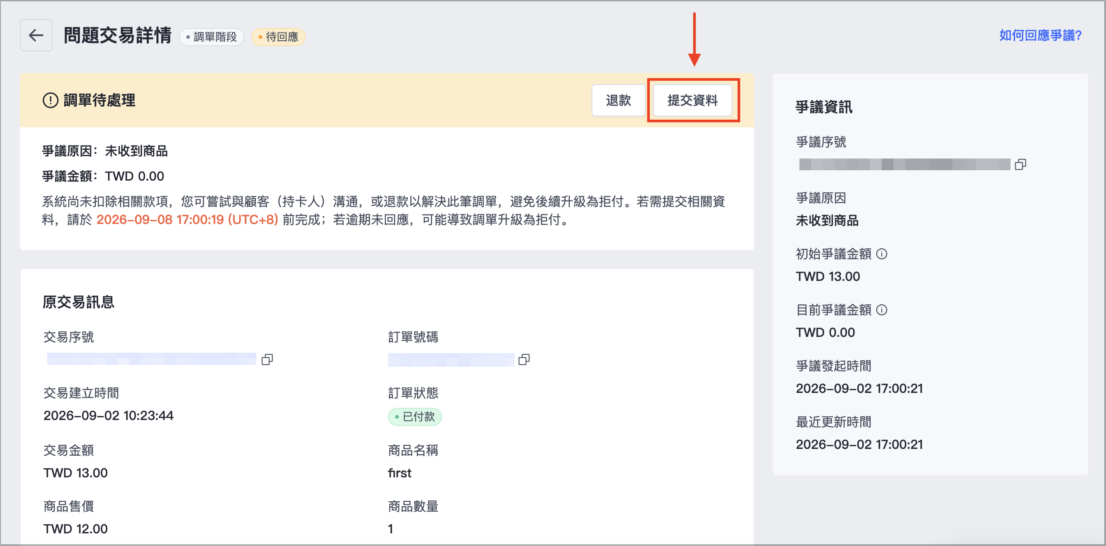Show info for 目前爭議金額
The width and height of the screenshot is (1106, 546).
882,310
